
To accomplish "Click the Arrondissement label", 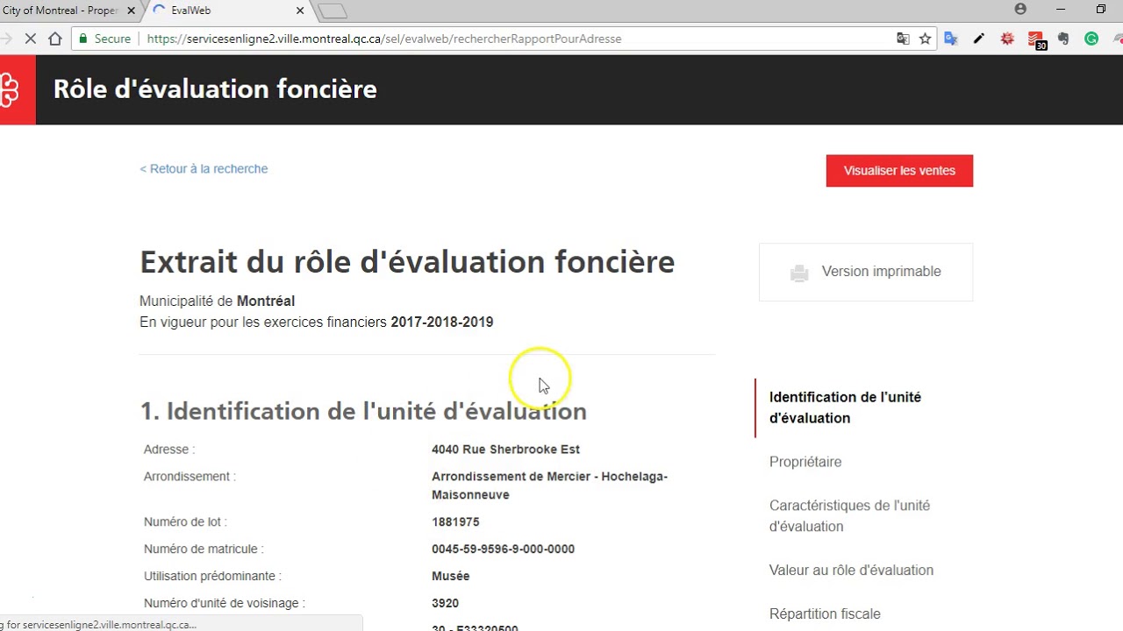I will point(190,477).
